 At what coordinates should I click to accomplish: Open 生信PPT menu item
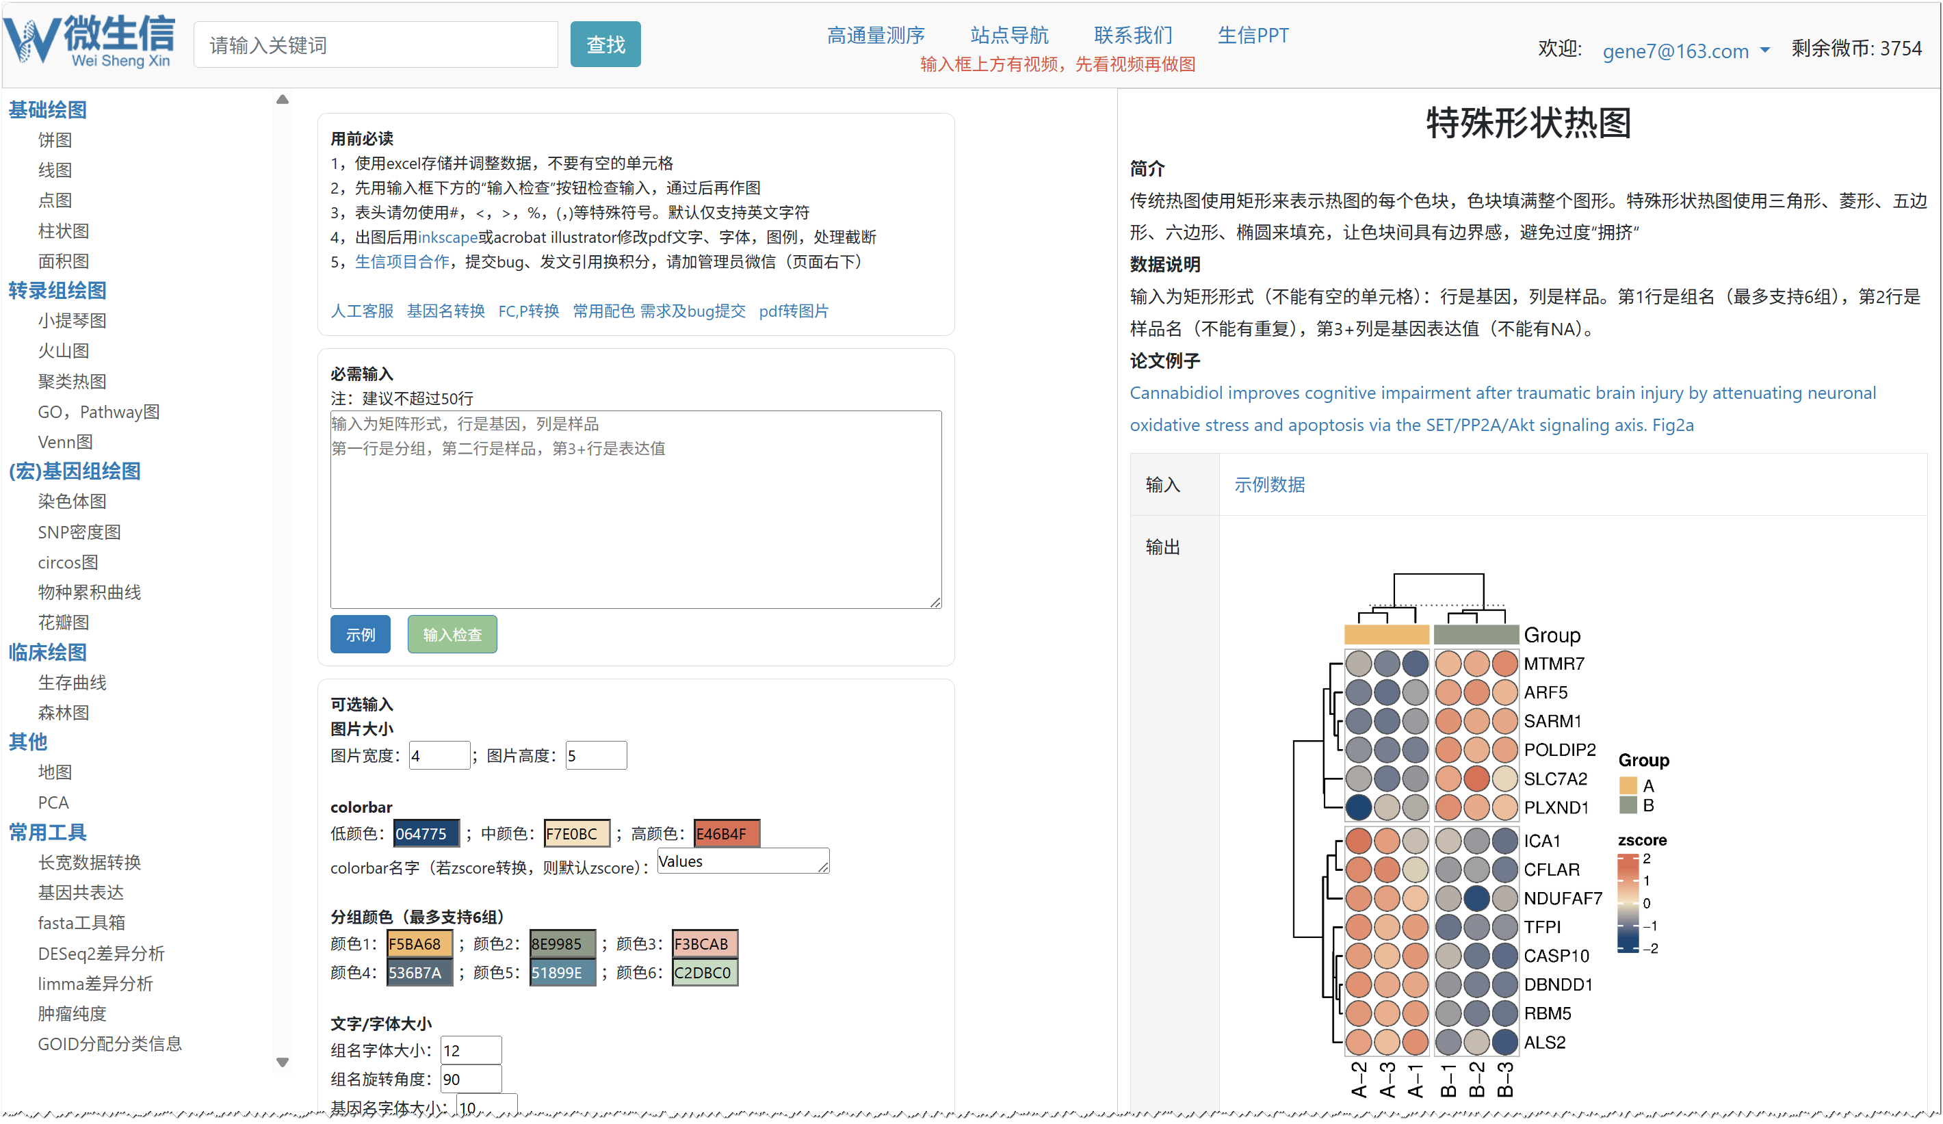1252,36
